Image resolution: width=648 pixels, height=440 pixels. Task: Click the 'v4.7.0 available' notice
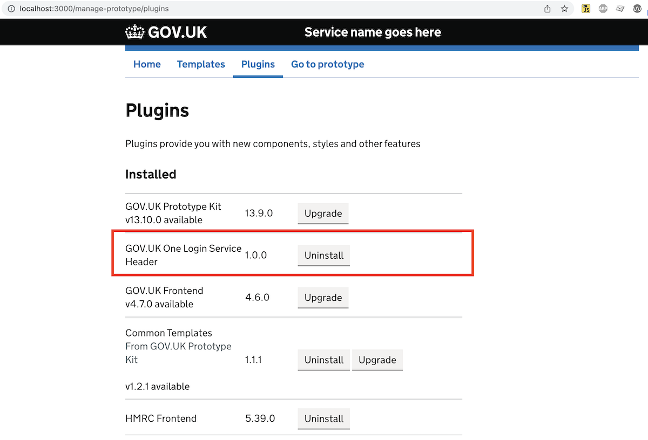tap(159, 304)
